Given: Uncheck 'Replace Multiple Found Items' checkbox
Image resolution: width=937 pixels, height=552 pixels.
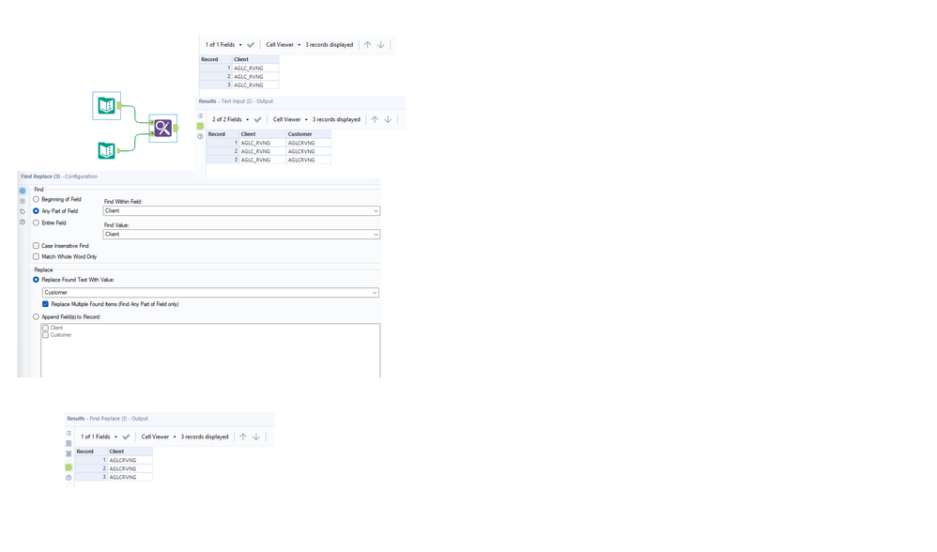Looking at the screenshot, I should point(45,304).
